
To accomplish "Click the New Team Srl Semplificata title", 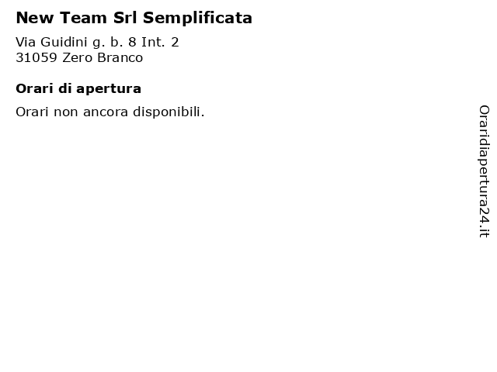I will pos(134,18).
